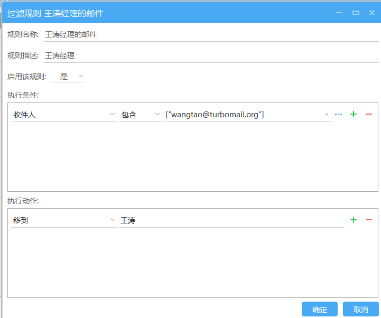381x318 pixels.
Task: Remove the 收件人 condition row
Action: [x=369, y=114]
